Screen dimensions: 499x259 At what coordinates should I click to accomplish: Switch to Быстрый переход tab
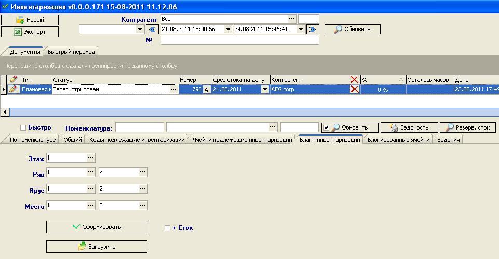click(x=71, y=52)
